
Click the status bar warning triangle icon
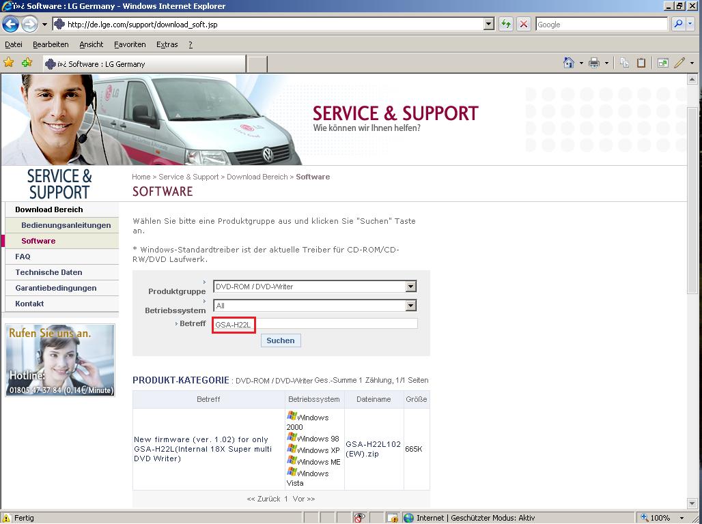click(x=6, y=518)
